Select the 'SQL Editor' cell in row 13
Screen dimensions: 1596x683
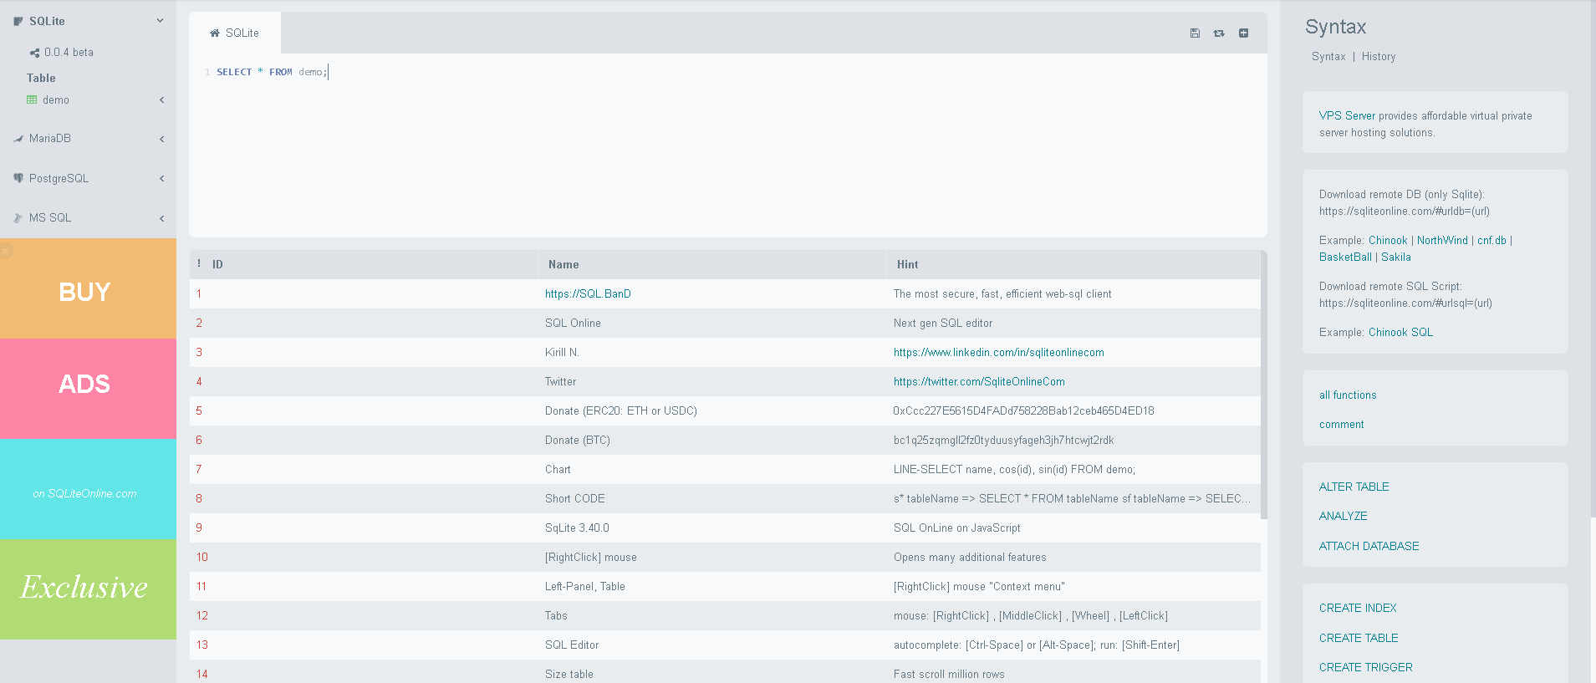coord(711,645)
